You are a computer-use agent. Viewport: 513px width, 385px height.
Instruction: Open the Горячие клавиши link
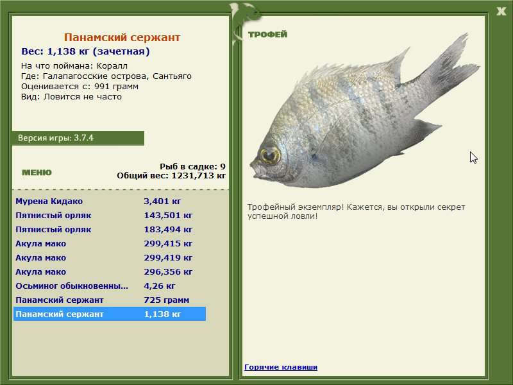[x=280, y=367]
